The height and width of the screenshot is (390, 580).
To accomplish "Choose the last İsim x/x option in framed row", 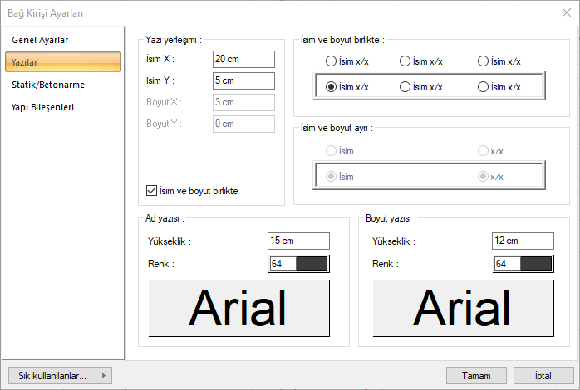I will 484,86.
